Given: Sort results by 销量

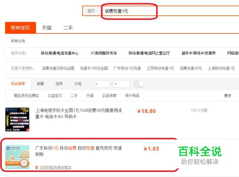Looking at the screenshot, I should click(x=40, y=84).
